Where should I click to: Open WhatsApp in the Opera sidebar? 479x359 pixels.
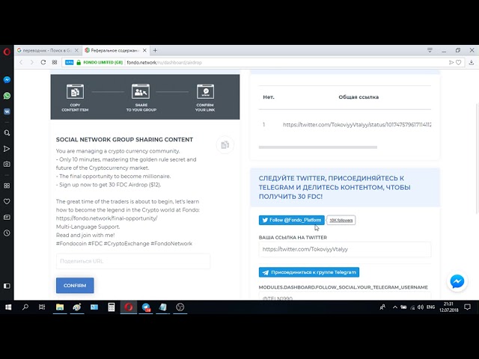[7, 96]
